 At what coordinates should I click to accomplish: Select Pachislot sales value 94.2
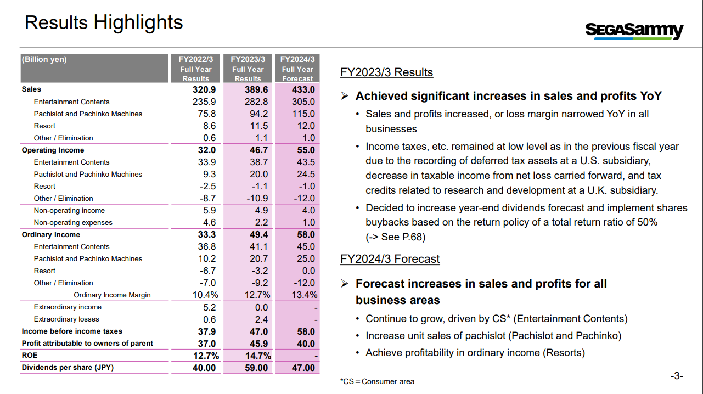point(259,114)
